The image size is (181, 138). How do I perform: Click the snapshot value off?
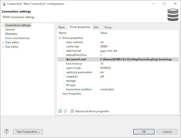tap(102, 76)
